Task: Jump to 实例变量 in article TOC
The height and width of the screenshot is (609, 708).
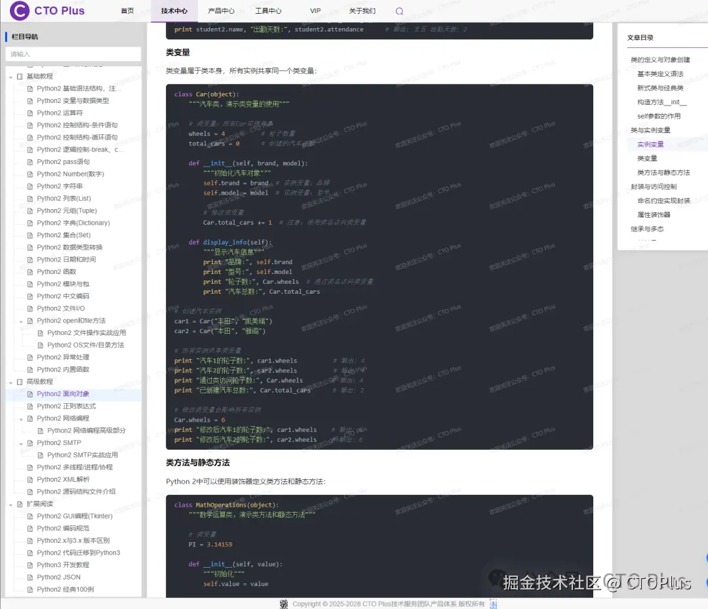Action: coord(650,144)
